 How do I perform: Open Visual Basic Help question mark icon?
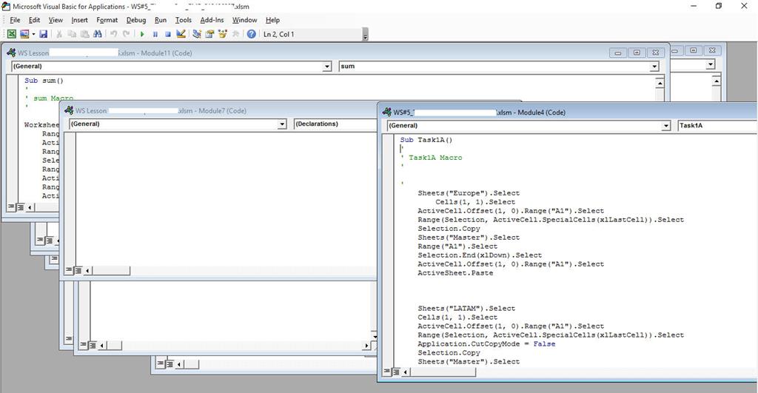(252, 34)
